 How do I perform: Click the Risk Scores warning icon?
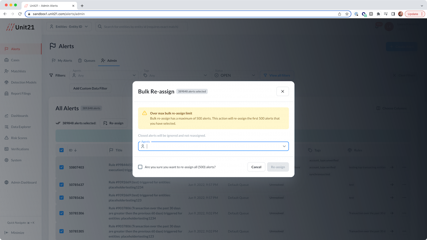pyautogui.click(x=6, y=138)
